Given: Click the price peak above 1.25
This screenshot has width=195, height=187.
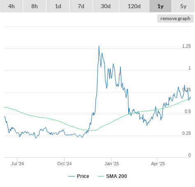Looking at the screenshot, I should (99, 46).
